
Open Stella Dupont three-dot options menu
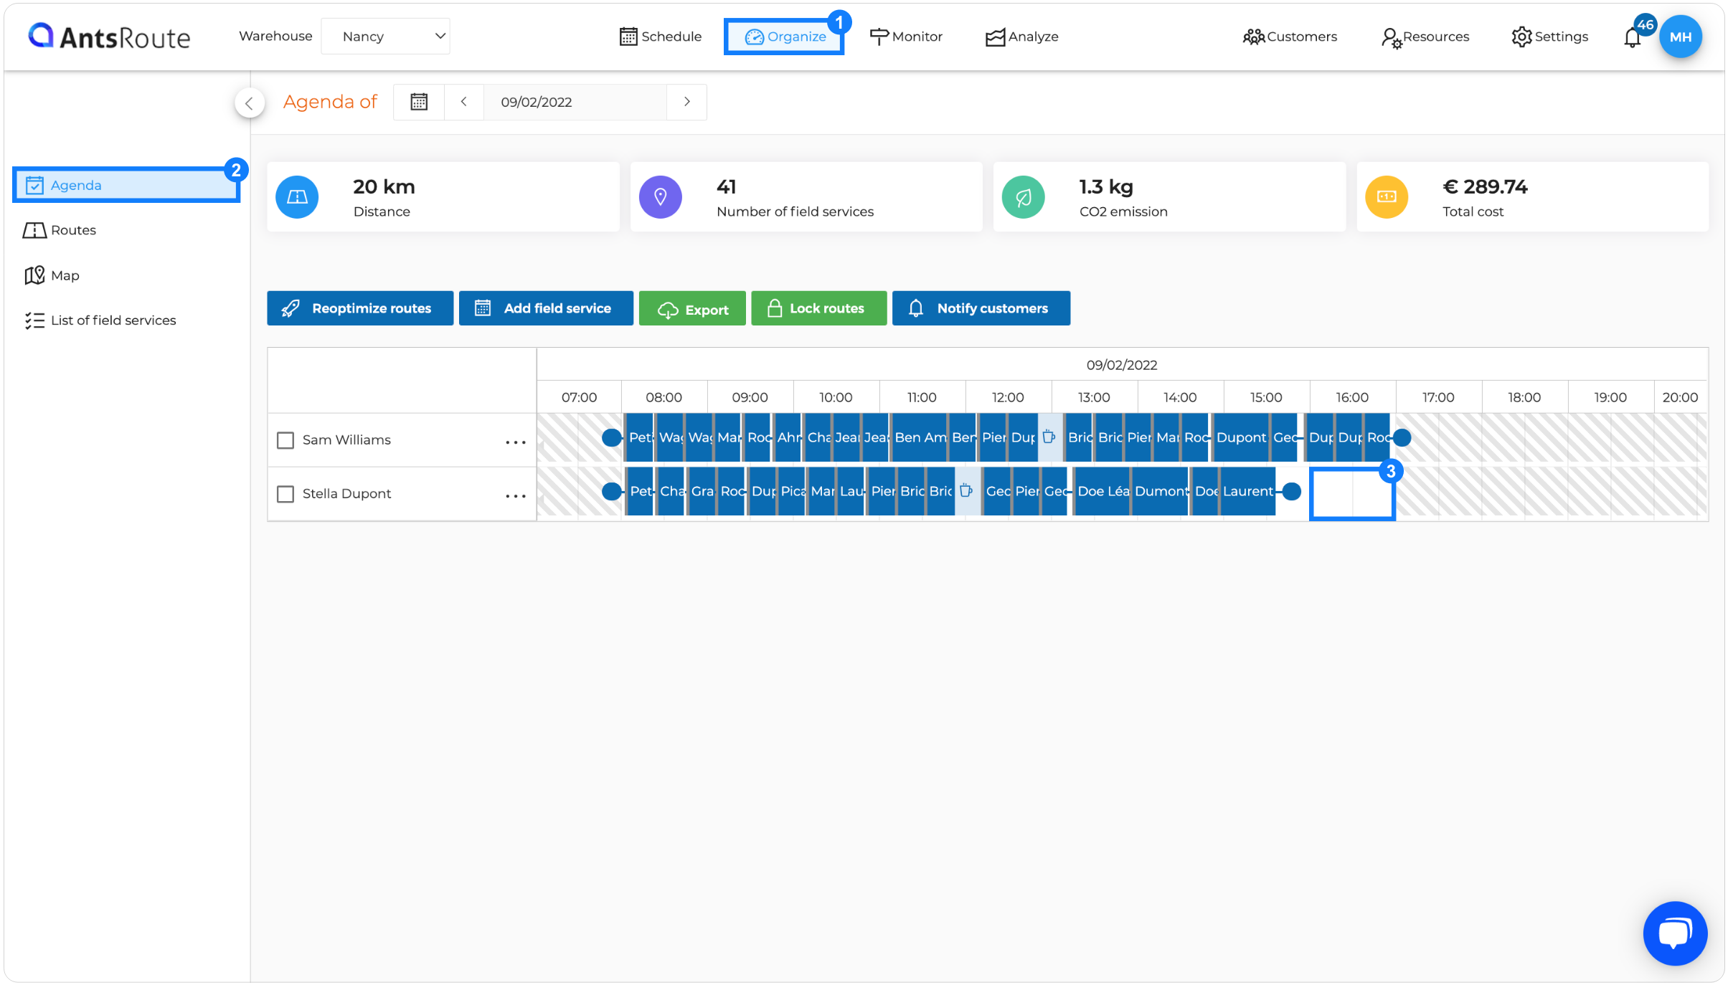tap(516, 496)
